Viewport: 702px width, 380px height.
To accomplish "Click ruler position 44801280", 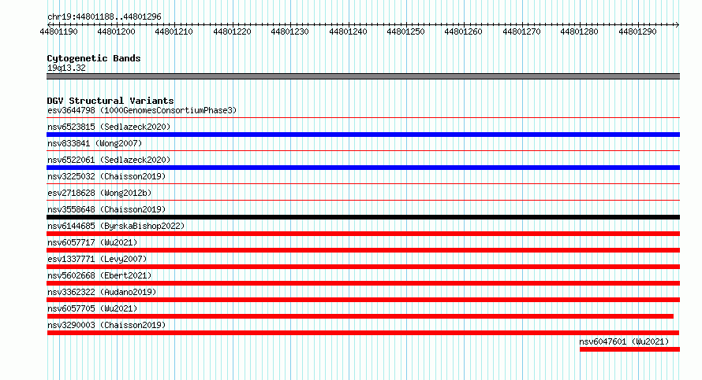I will tap(579, 31).
